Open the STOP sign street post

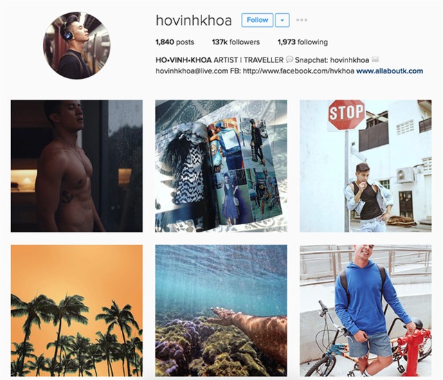[x=365, y=166]
